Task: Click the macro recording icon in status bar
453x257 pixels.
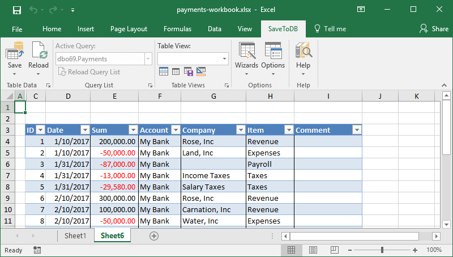Action: (37, 250)
